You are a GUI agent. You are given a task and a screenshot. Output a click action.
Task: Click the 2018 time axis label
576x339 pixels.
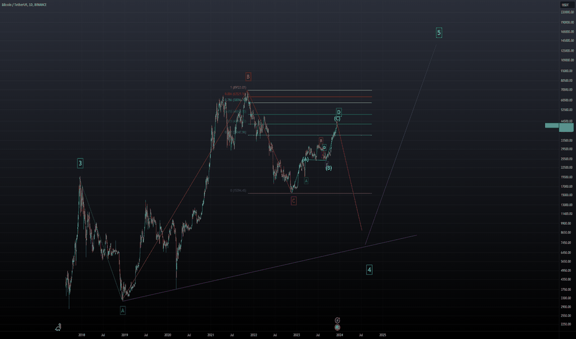pyautogui.click(x=82, y=335)
